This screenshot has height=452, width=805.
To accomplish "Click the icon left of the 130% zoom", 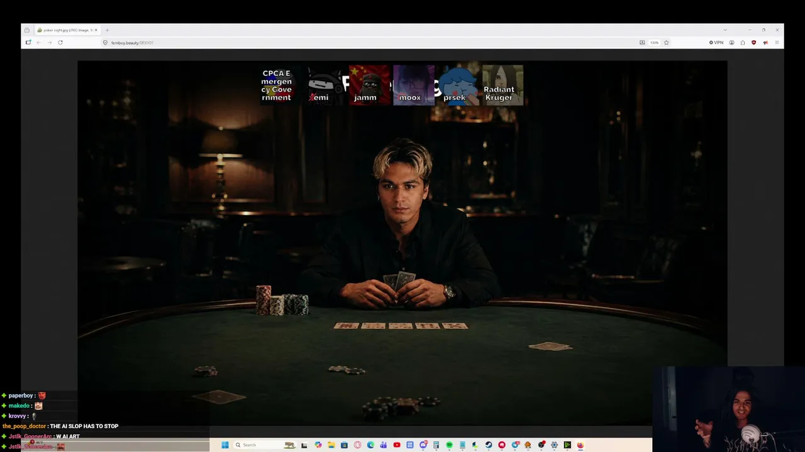I will click(x=642, y=43).
